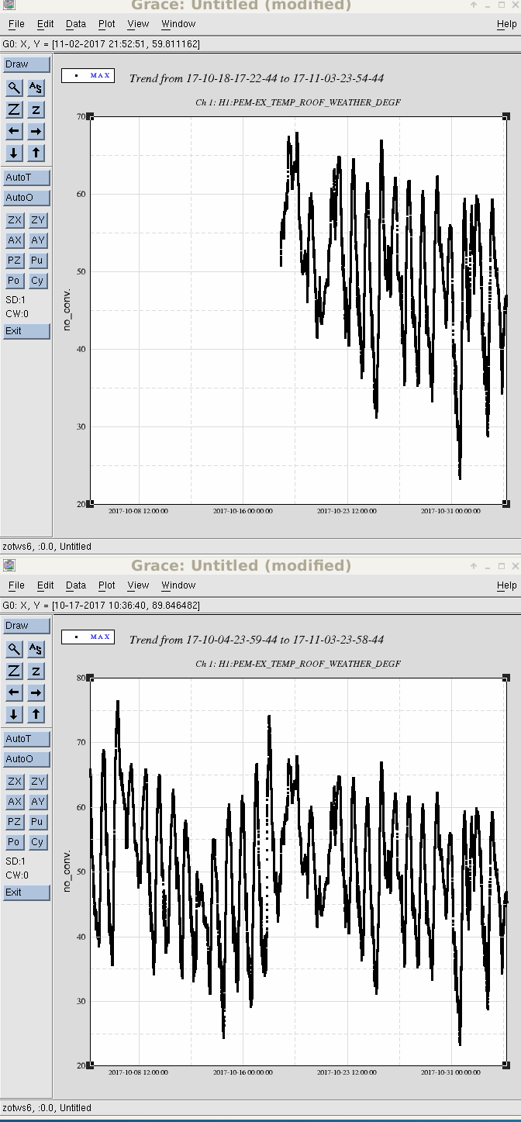Click the Draw button in the top Grace window
This screenshot has width=521, height=1122.
pyautogui.click(x=26, y=64)
